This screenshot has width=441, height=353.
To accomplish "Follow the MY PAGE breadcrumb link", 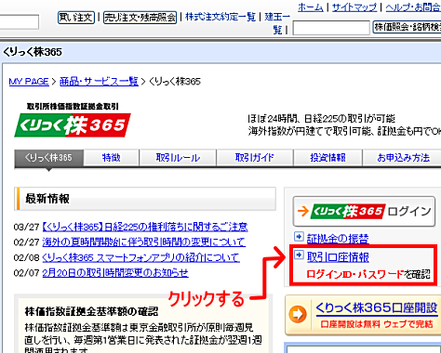I will (x=29, y=82).
